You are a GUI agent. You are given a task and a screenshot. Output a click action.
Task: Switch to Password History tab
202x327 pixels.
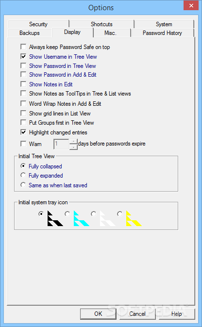coord(162,33)
